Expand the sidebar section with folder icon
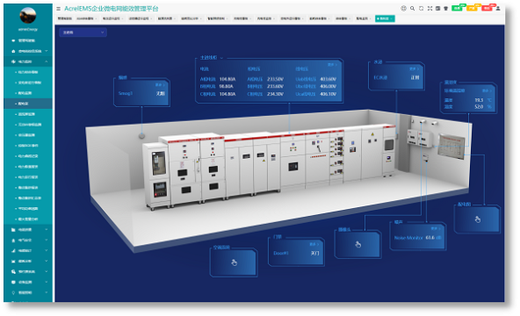Image resolution: width=520 pixels, height=316 pixels. 28,229
